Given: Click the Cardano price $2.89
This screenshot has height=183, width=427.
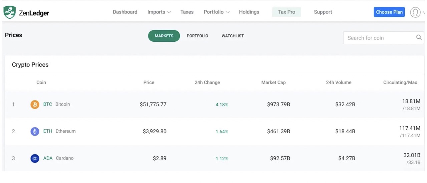Looking at the screenshot, I should coord(159,159).
